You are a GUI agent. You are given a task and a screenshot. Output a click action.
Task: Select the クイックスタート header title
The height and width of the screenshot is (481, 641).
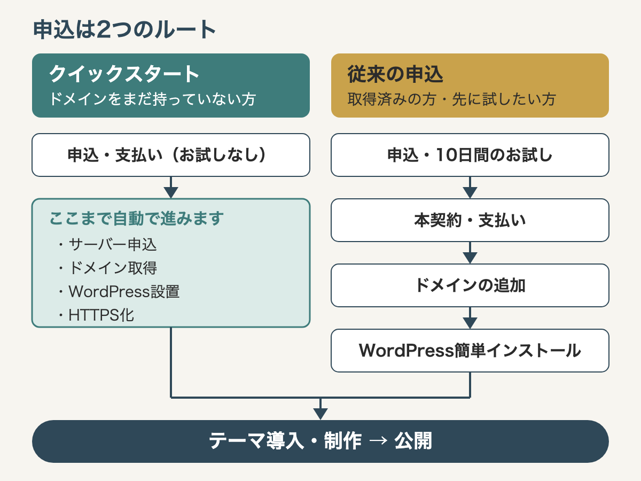[124, 74]
